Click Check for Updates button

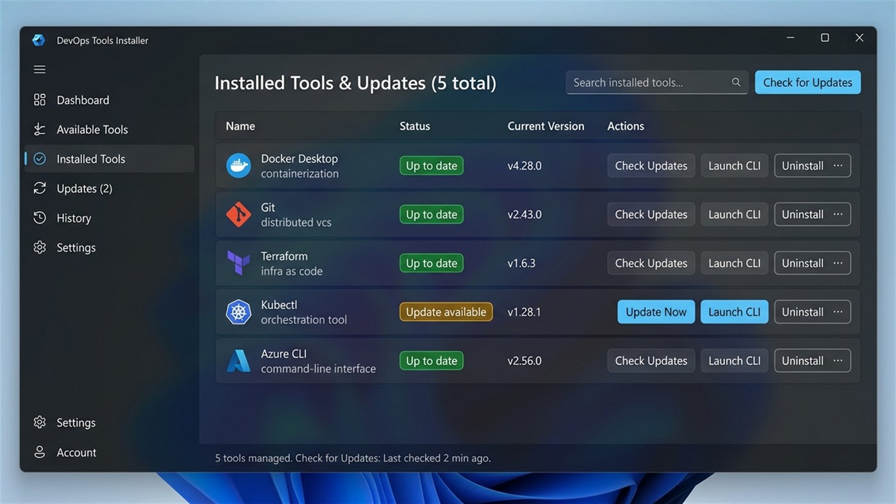(808, 83)
